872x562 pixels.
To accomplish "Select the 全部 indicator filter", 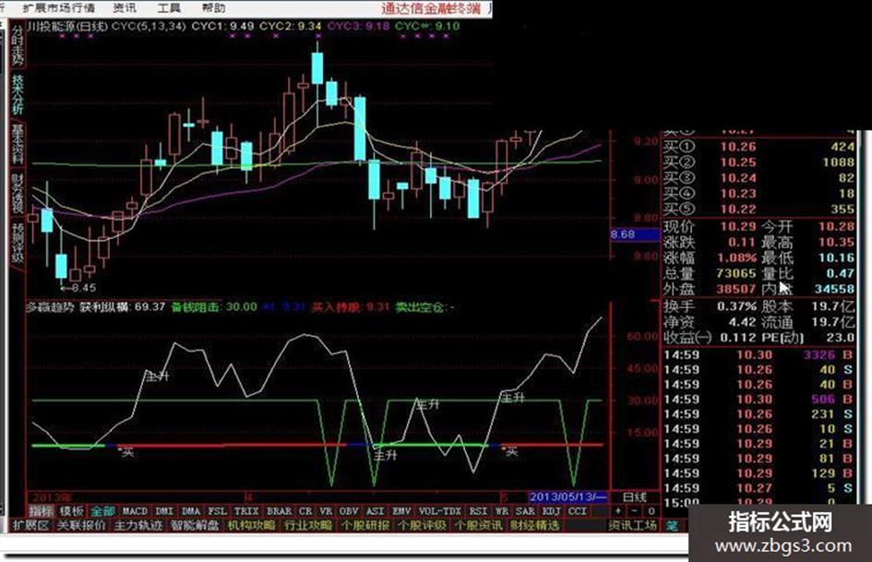I will pos(102,511).
